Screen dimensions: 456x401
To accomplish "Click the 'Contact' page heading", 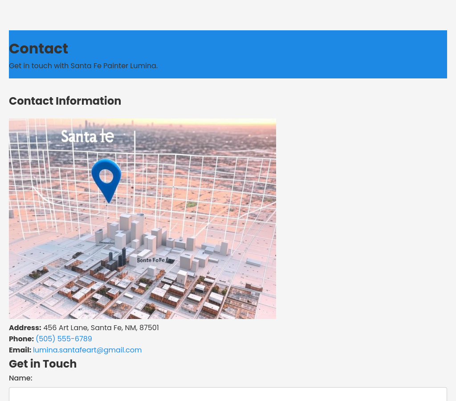I will coord(38,49).
